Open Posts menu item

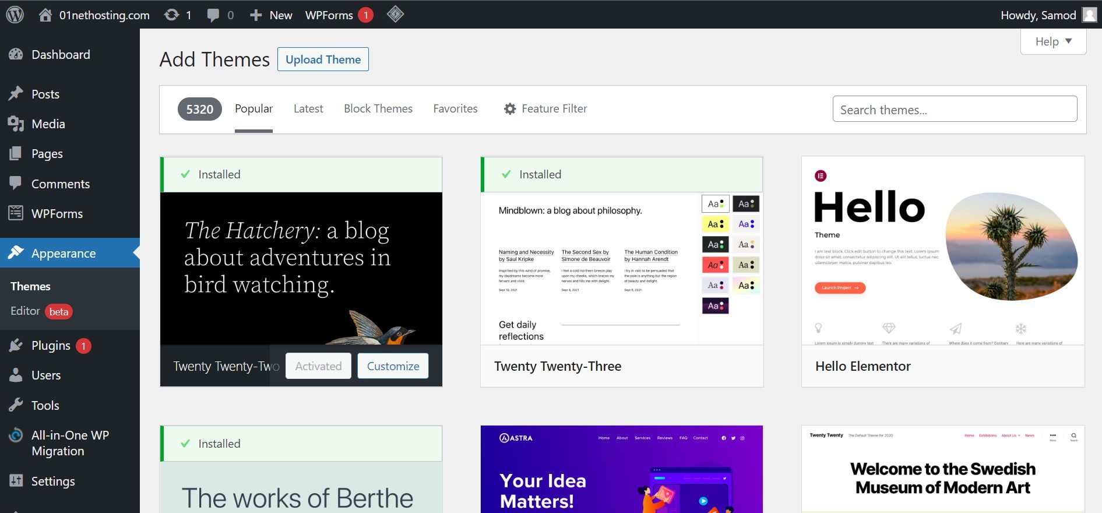(x=45, y=94)
